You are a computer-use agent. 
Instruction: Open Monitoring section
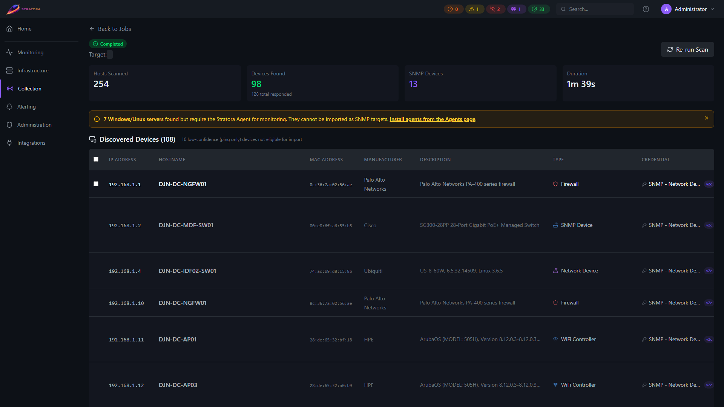[39, 52]
